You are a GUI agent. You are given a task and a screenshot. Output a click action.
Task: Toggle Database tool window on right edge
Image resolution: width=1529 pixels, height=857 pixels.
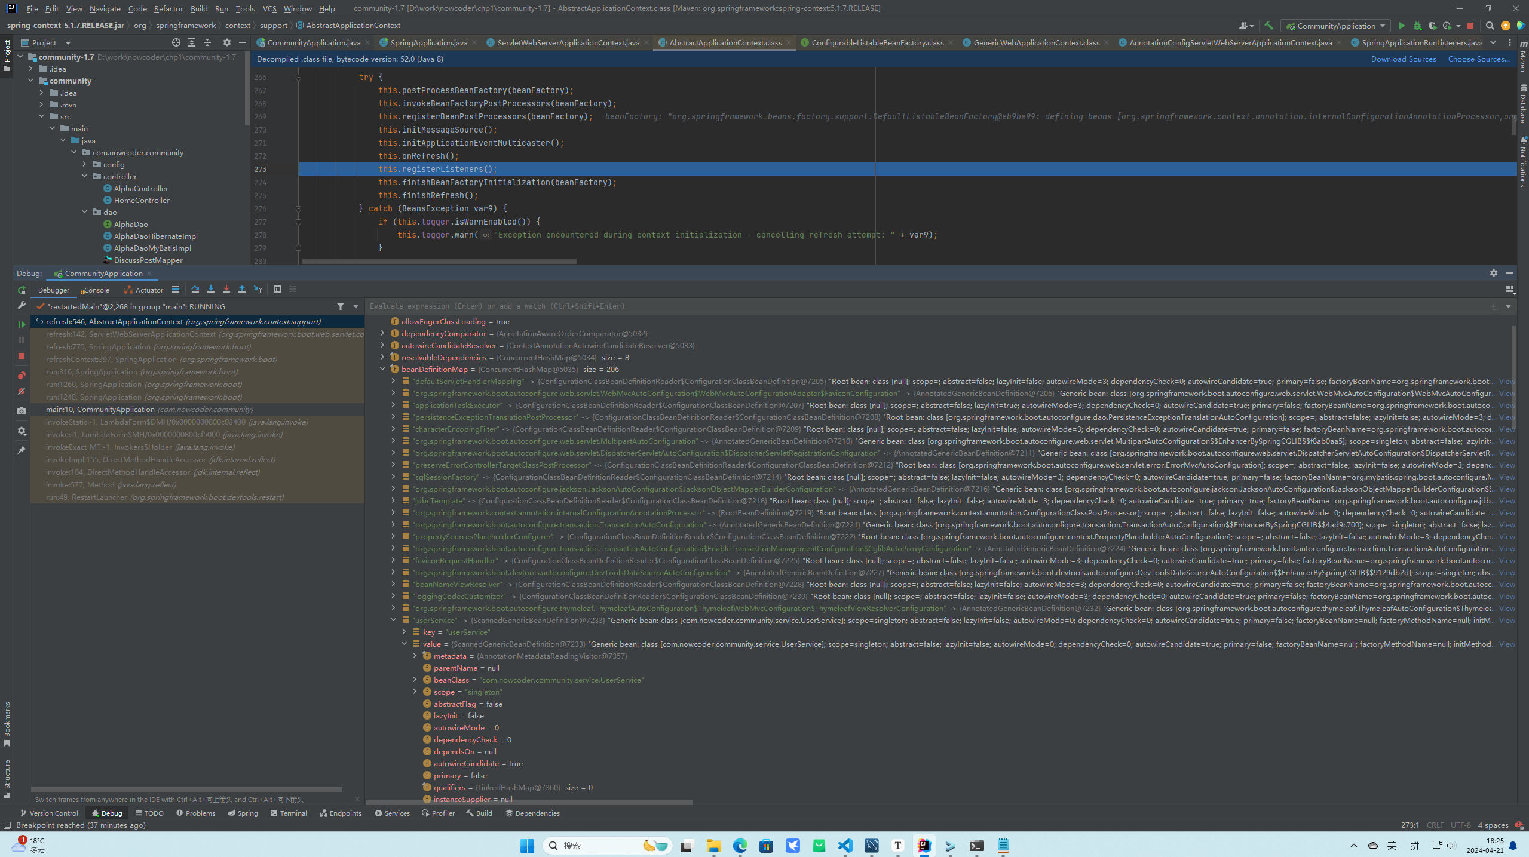click(1523, 104)
